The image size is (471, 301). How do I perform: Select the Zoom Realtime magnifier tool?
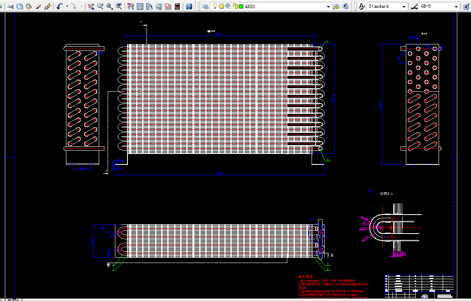(100, 6)
